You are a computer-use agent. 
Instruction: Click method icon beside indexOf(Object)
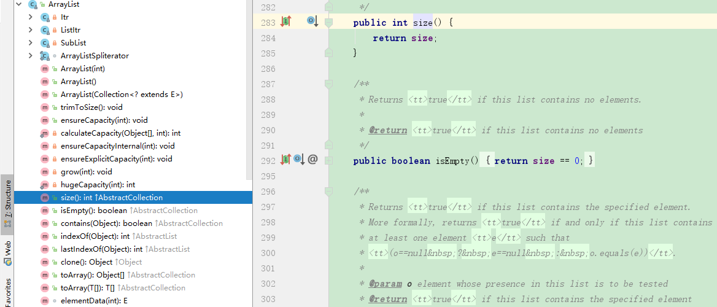(x=44, y=236)
